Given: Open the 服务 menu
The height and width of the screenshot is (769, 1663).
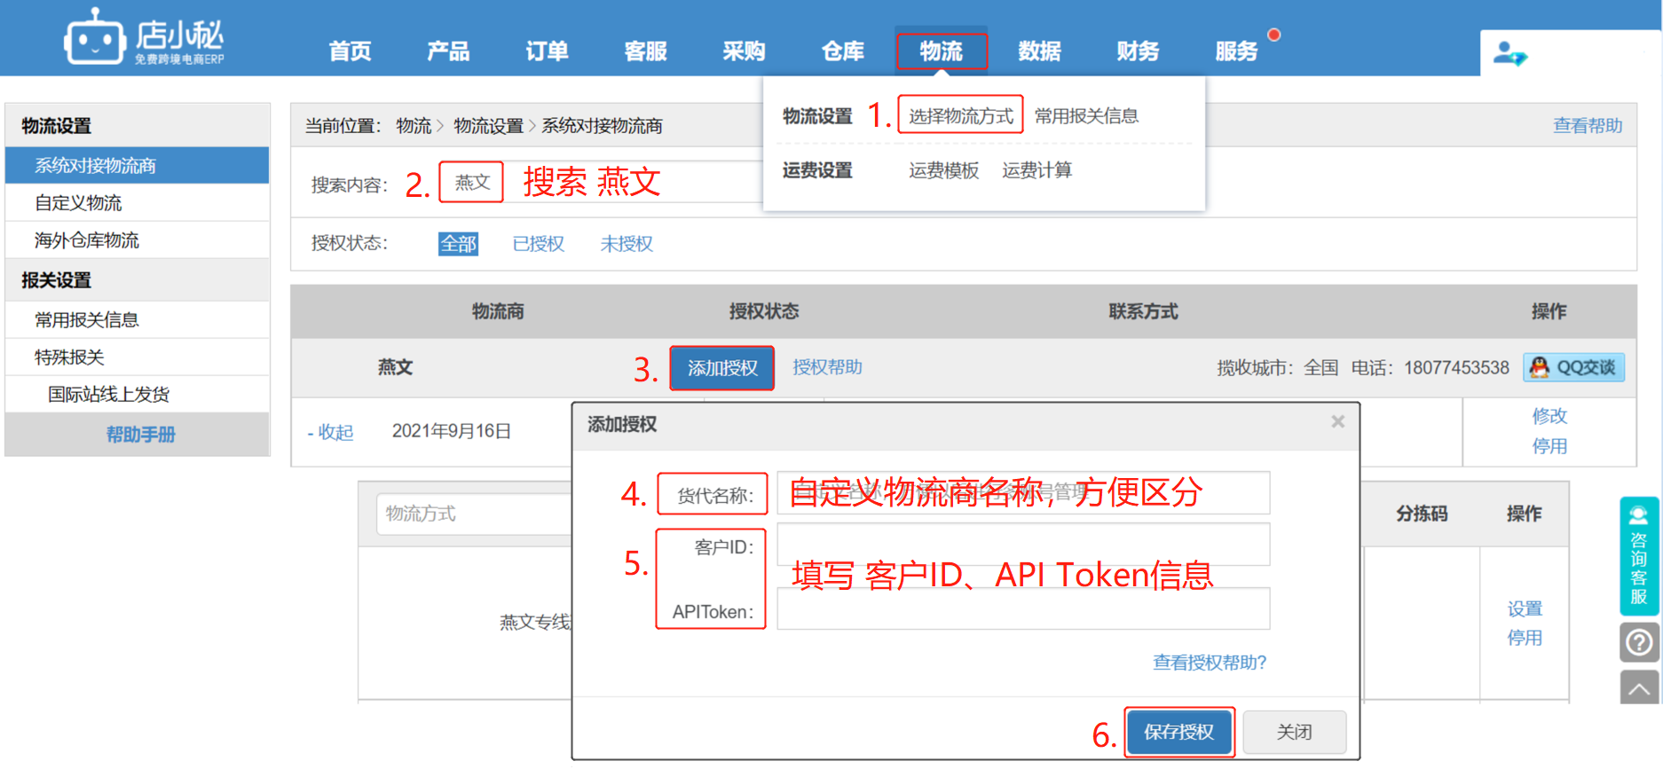Looking at the screenshot, I should pyautogui.click(x=1236, y=51).
